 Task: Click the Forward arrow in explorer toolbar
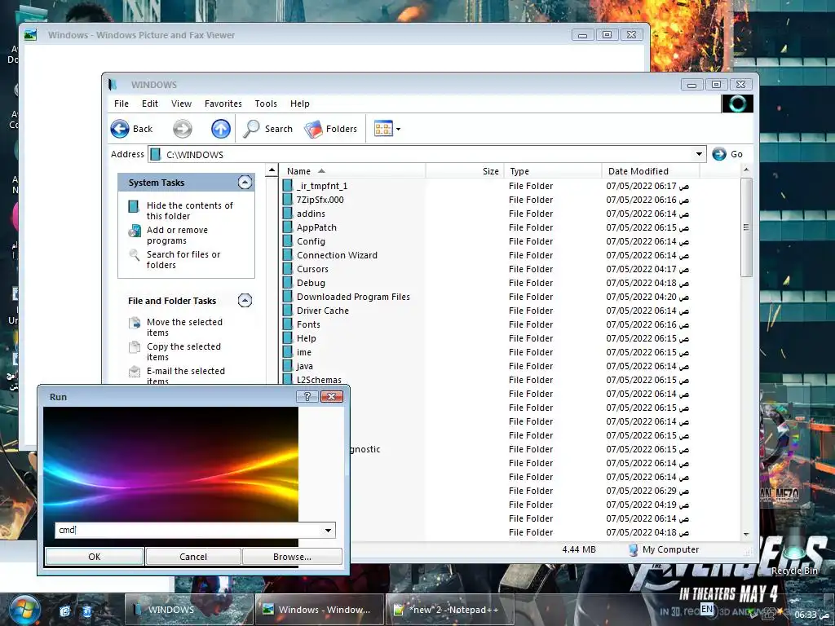182,129
